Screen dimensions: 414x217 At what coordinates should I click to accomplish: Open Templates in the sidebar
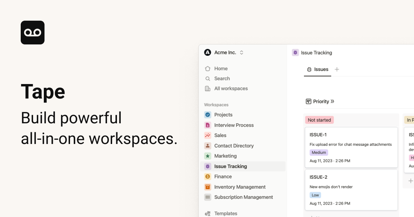[226, 214]
